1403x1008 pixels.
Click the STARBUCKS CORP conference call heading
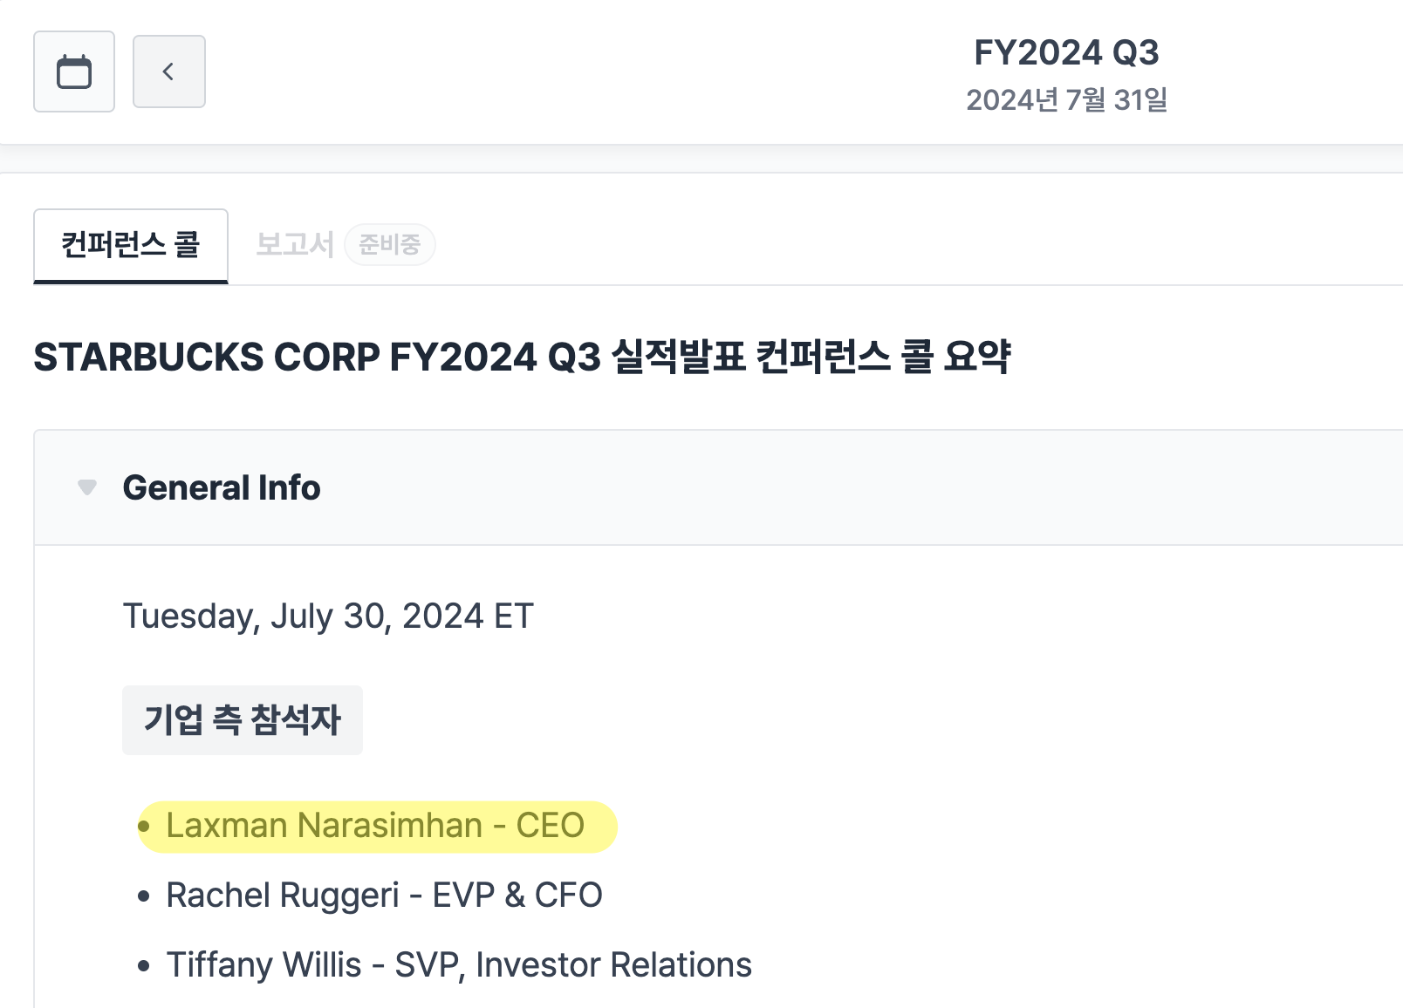(522, 358)
